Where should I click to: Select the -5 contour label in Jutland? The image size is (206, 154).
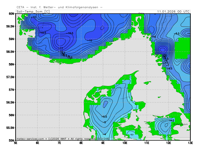pos(104,122)
